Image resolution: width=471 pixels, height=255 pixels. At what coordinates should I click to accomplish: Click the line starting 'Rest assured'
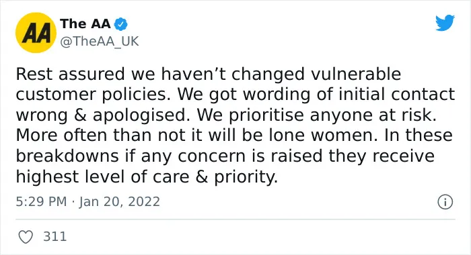pyautogui.click(x=208, y=74)
